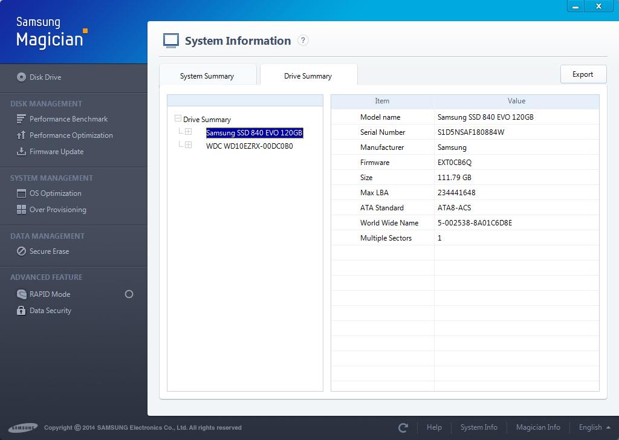Screen dimensions: 619x440
Task: Open RAPID Mode page
Action: point(50,294)
